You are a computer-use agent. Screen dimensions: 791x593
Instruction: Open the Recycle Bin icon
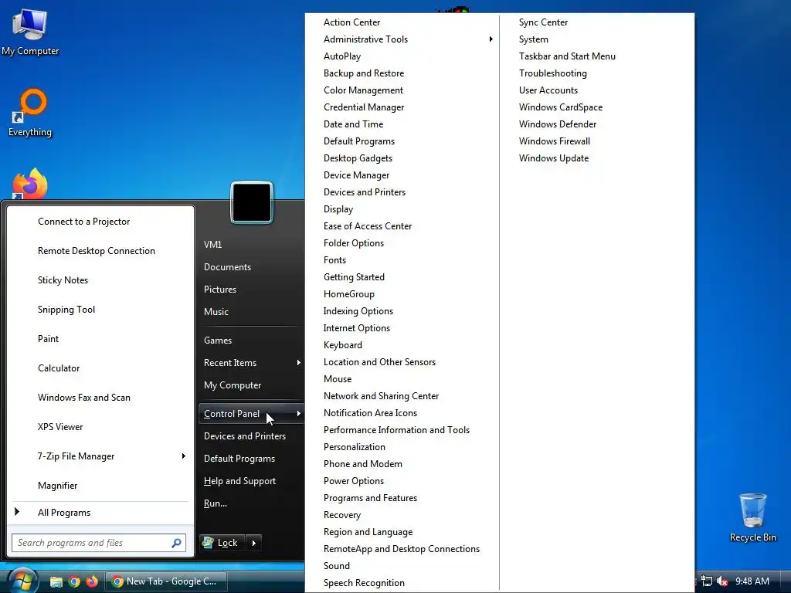pos(752,517)
